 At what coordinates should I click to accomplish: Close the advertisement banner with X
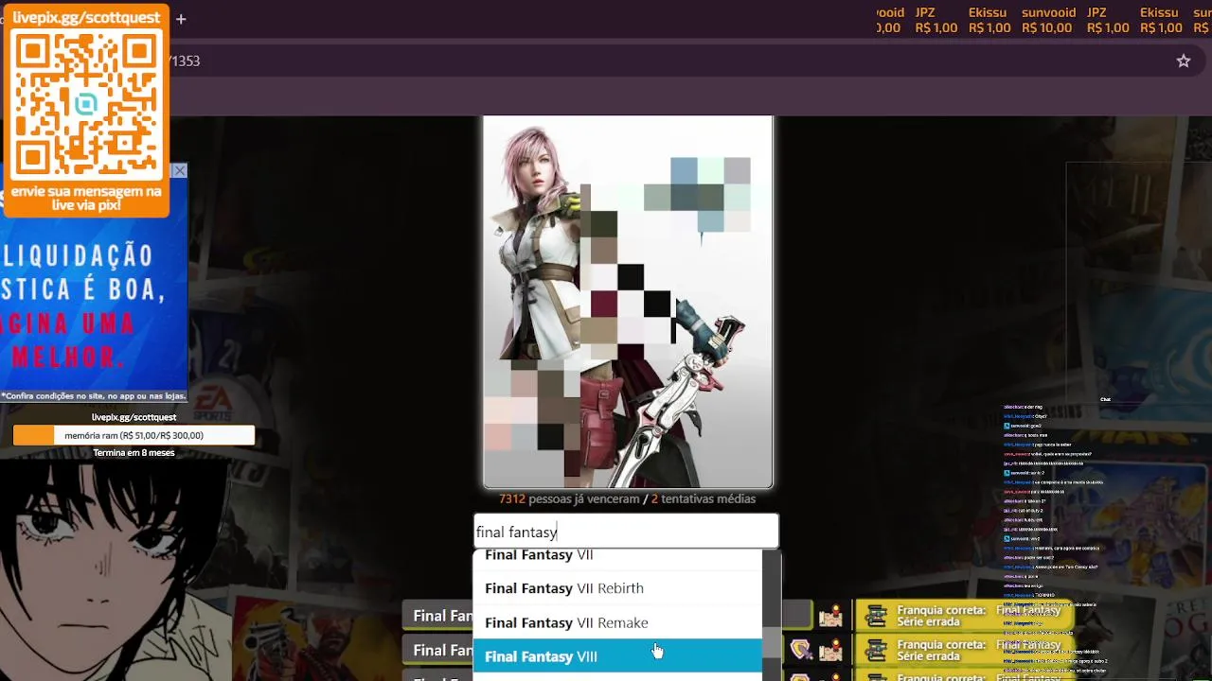180,171
